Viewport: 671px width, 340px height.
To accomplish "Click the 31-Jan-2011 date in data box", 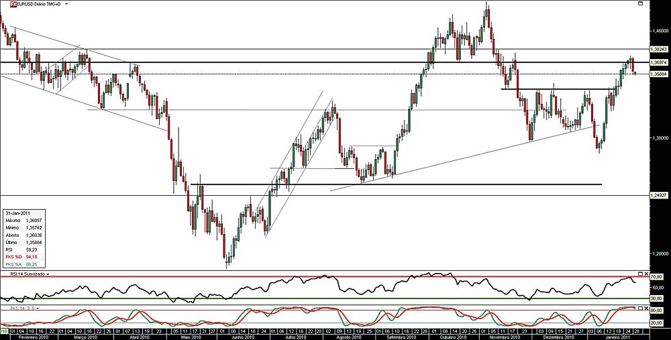I will [x=18, y=213].
